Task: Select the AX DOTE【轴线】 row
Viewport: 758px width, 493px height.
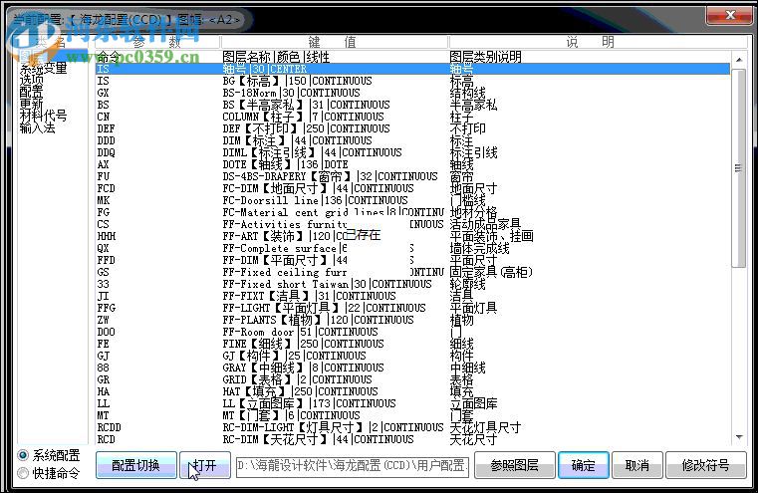Action: pyautogui.click(x=412, y=164)
